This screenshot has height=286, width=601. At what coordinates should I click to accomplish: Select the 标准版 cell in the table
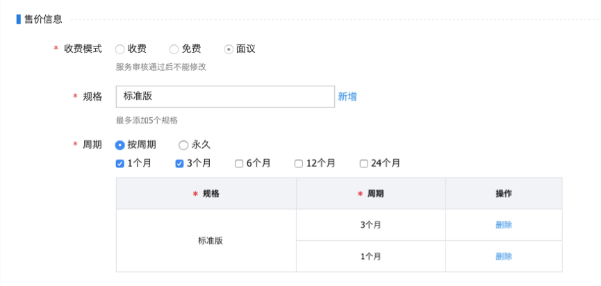click(x=206, y=241)
